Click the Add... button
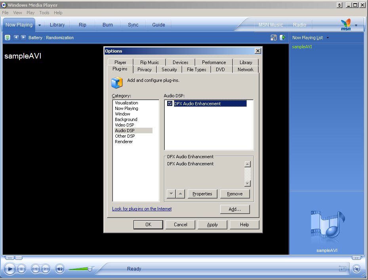 click(235, 209)
